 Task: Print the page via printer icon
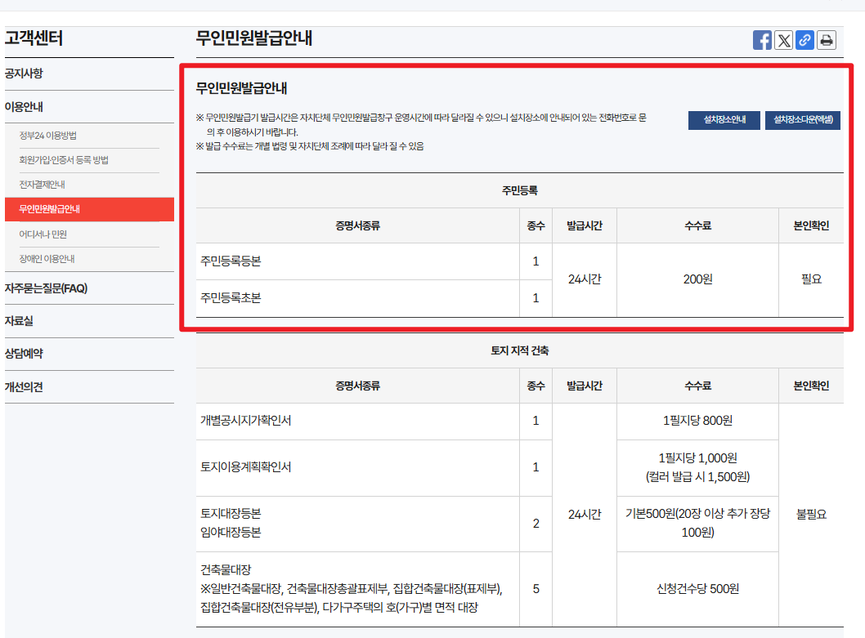point(826,39)
